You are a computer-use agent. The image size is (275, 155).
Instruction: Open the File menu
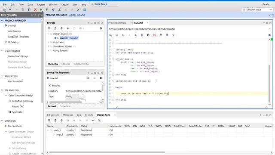5,4
